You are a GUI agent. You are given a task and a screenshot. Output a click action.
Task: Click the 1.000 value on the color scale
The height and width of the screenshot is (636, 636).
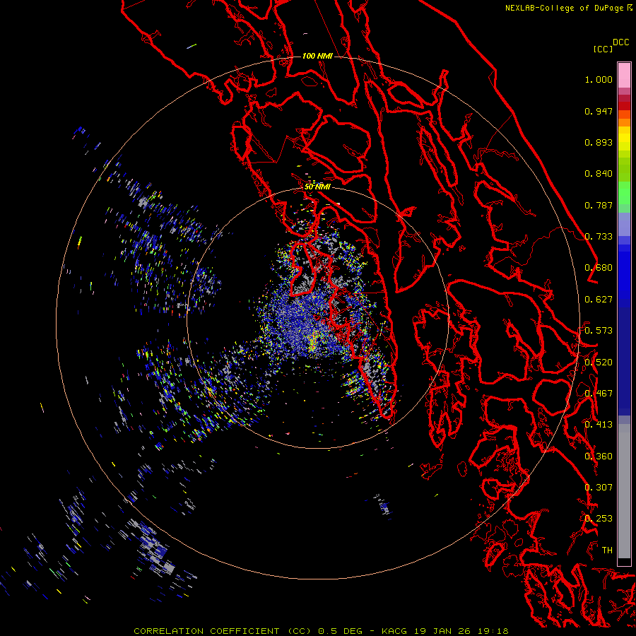pos(599,79)
